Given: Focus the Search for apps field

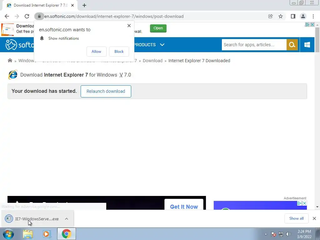Looking at the screenshot, I should pyautogui.click(x=254, y=45).
